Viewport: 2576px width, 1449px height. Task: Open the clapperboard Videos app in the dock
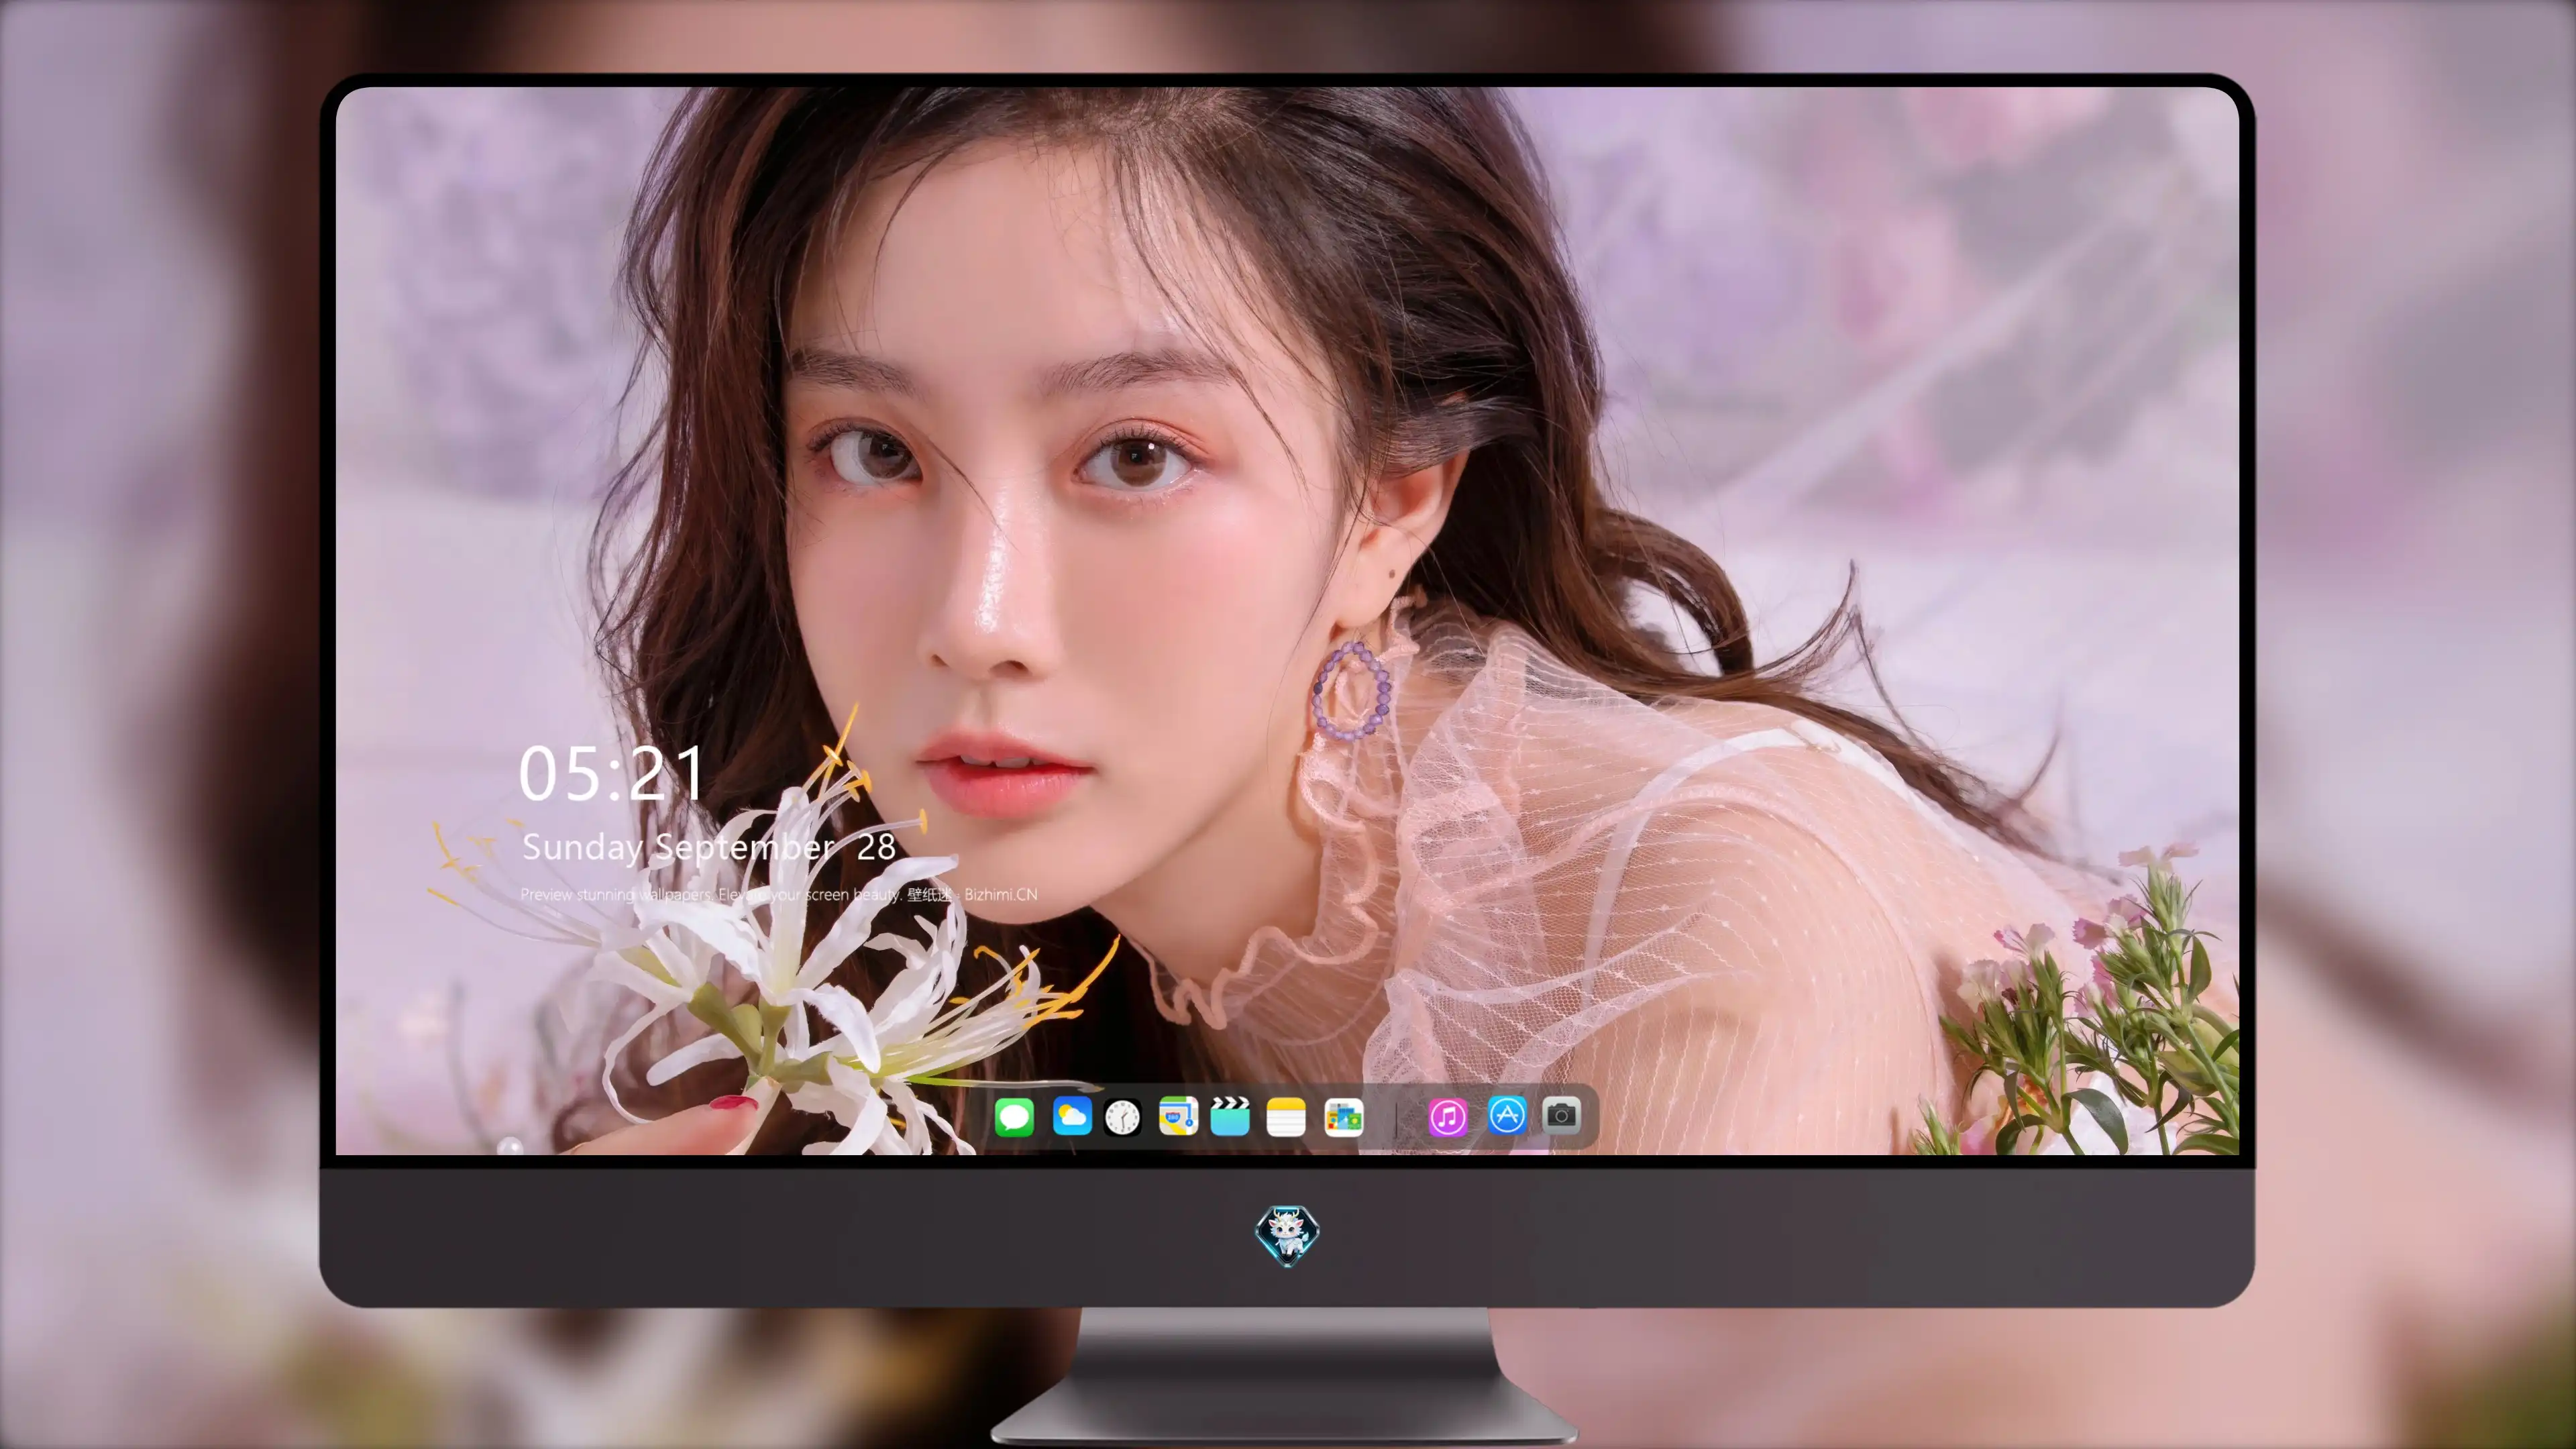[x=1230, y=1116]
